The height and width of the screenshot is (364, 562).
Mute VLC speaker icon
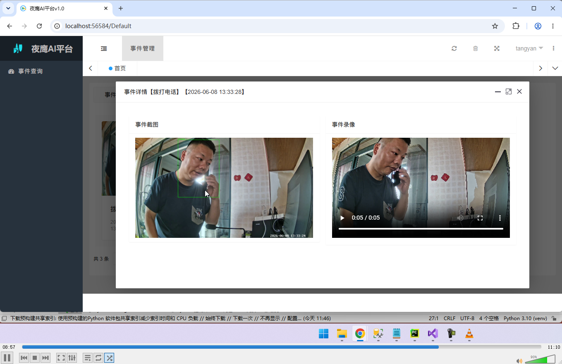click(x=519, y=361)
